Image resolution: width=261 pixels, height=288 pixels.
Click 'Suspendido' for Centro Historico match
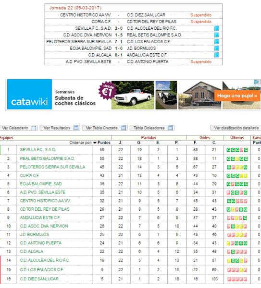[201, 15]
